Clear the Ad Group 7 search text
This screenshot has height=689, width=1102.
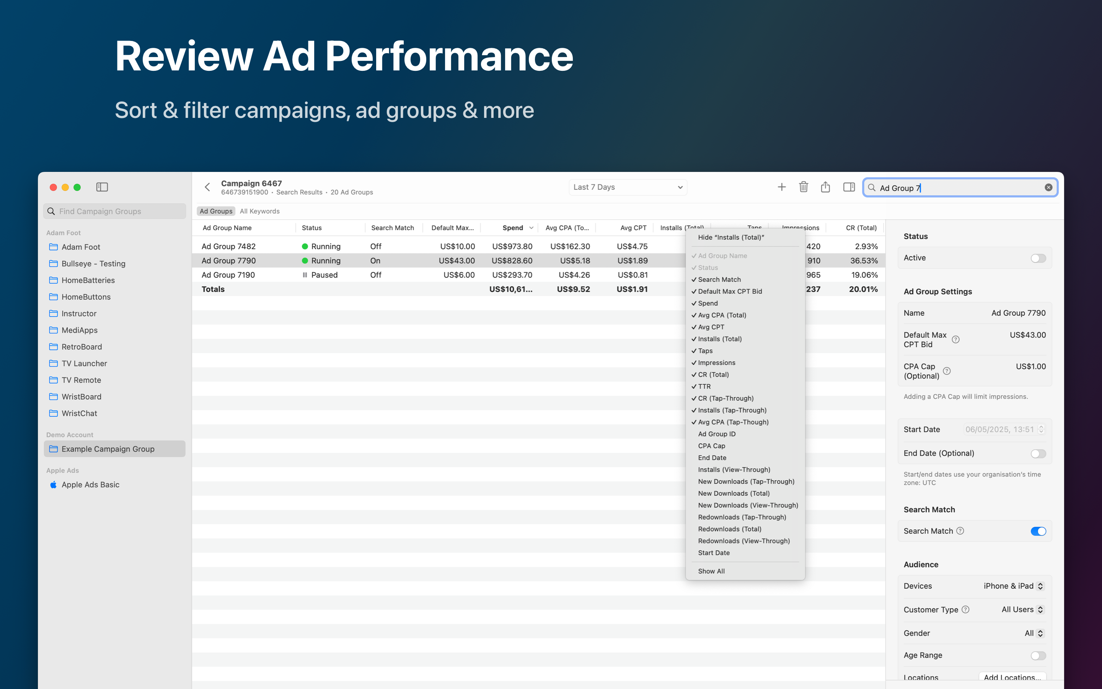tap(1048, 188)
